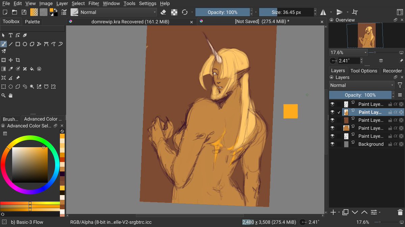Switch to Tool Options tab
Viewport: 405px width, 227px height.
click(363, 71)
